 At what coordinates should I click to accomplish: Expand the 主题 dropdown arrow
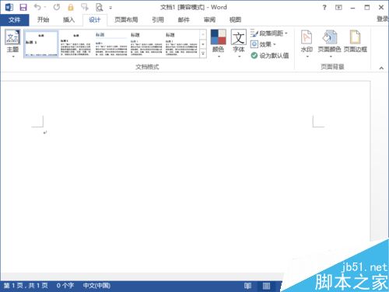tap(13, 56)
